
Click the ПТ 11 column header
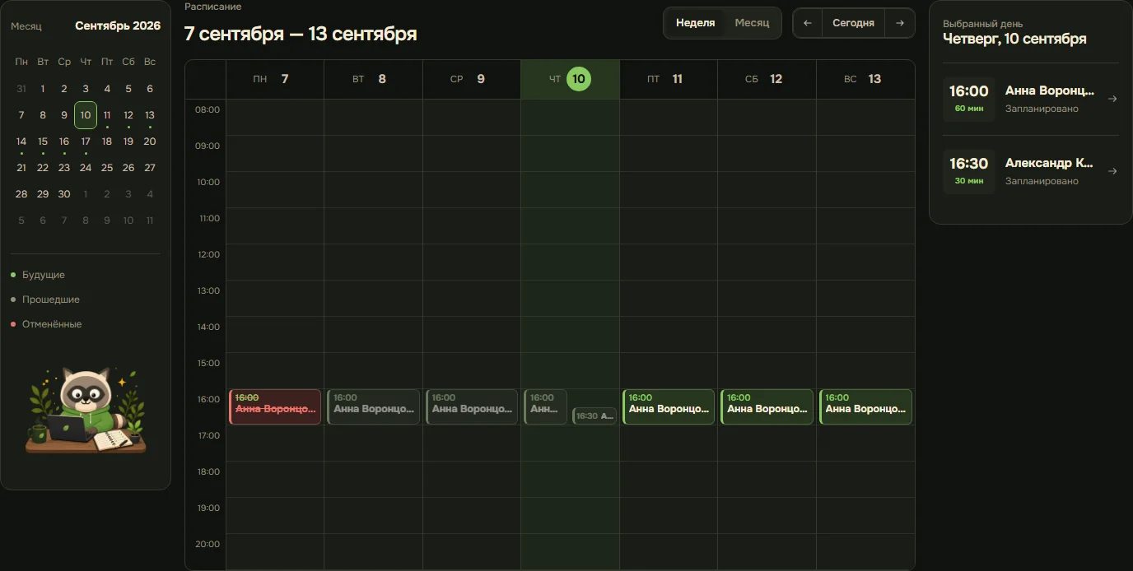[669, 79]
